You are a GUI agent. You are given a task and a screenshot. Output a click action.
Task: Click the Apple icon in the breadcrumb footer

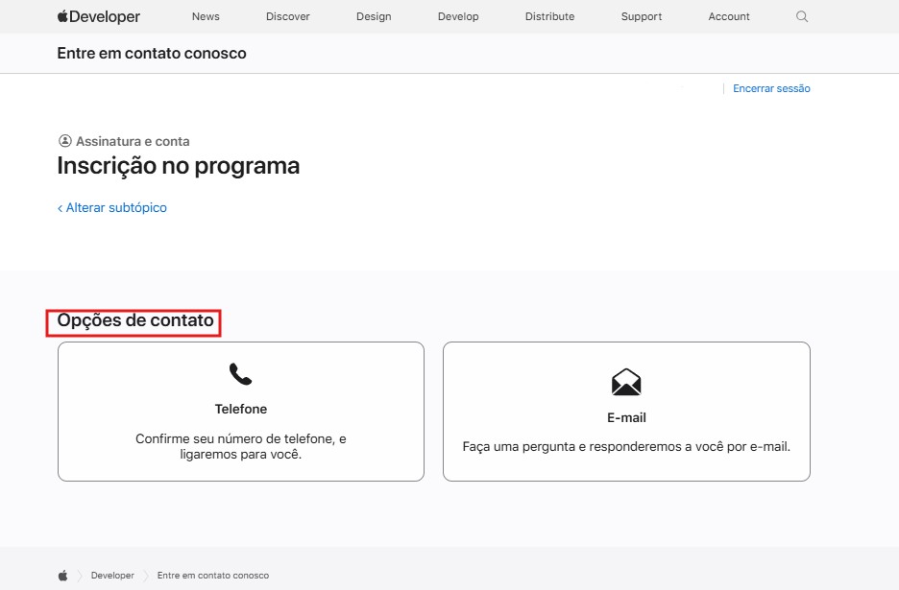pyautogui.click(x=61, y=575)
